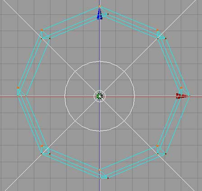The image size is (202, 191).
Task: Pick the dark vertex right of the blue arrow
Action: pos(108,14)
